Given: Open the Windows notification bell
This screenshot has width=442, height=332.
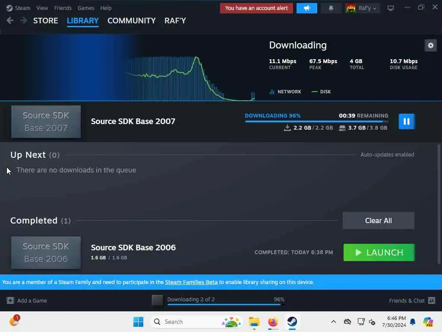Looking at the screenshot, I should [x=413, y=322].
